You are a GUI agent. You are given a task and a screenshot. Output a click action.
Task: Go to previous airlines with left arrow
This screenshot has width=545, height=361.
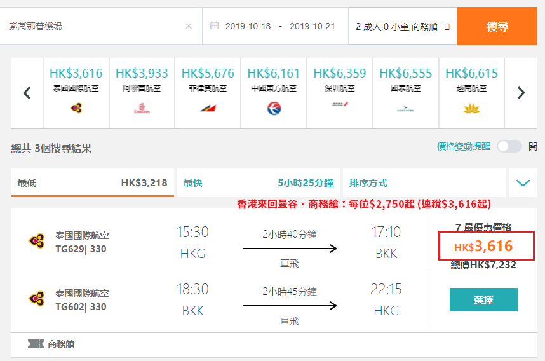tap(27, 93)
